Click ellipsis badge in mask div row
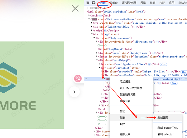This screenshot has width=187, height=138. [153, 53]
